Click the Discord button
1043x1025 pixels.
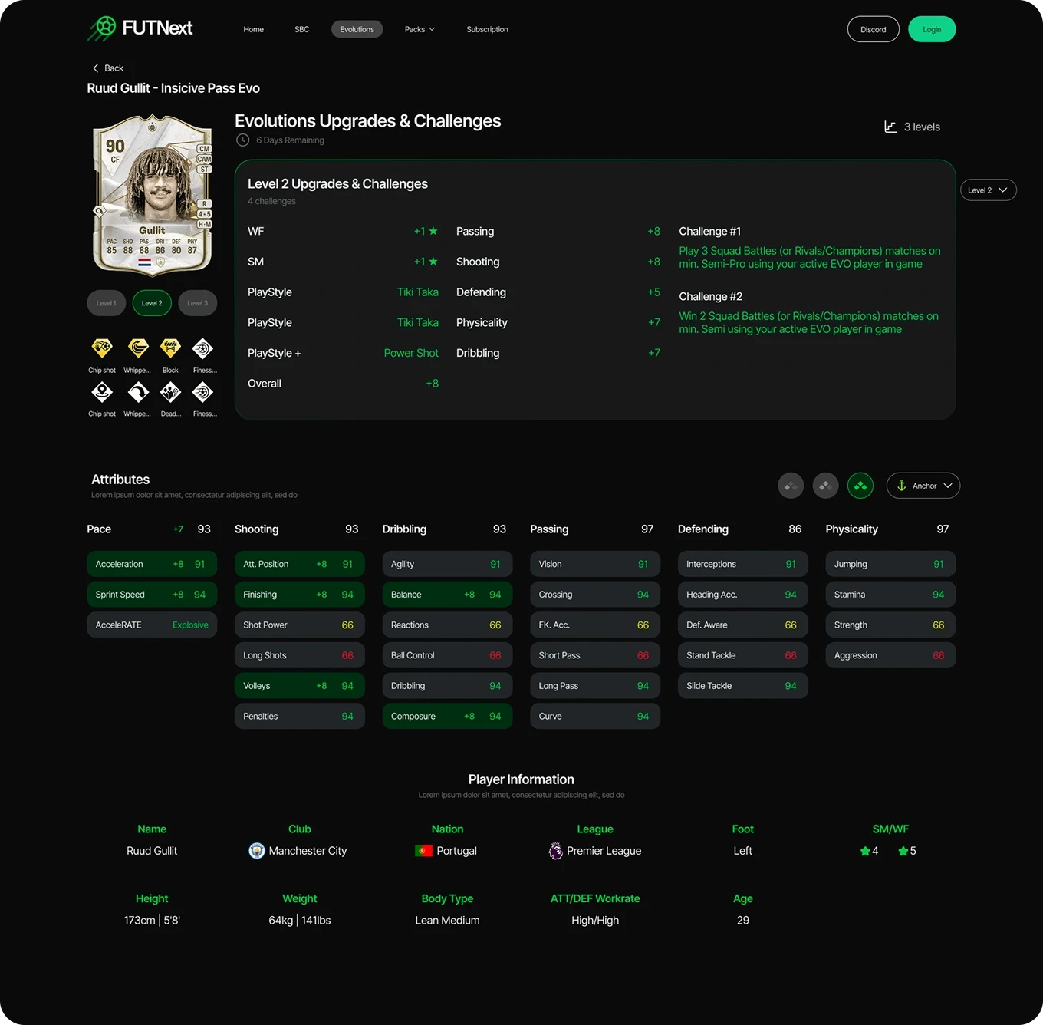[873, 29]
